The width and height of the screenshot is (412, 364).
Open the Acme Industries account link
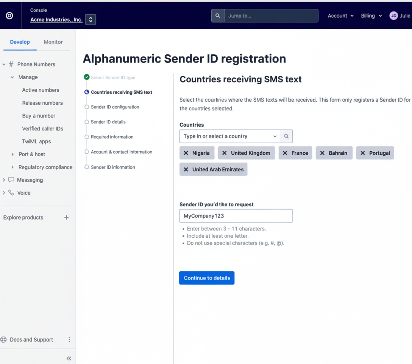pyautogui.click(x=56, y=20)
